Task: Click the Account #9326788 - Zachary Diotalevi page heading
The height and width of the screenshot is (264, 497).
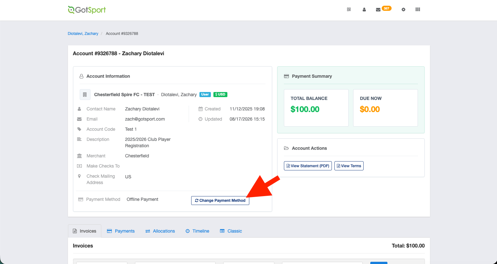Action: [x=118, y=53]
